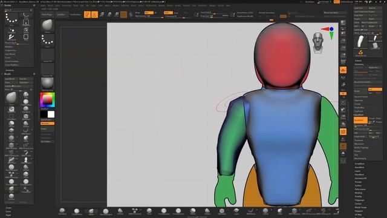Image resolution: width=387 pixels, height=218 pixels.
Task: Activate Scale transform mode in top shelf
Action: click(109, 15)
